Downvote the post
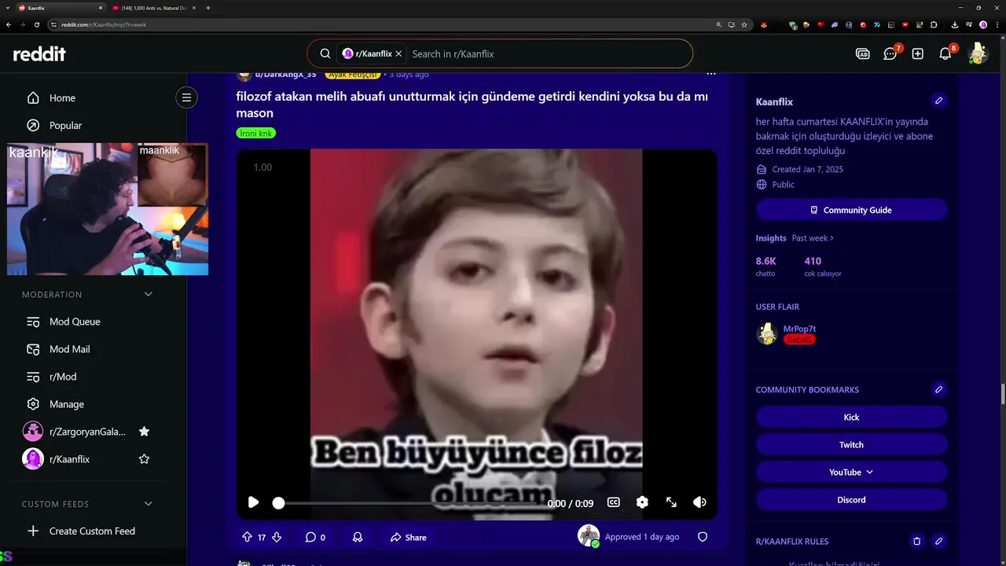 click(x=276, y=537)
